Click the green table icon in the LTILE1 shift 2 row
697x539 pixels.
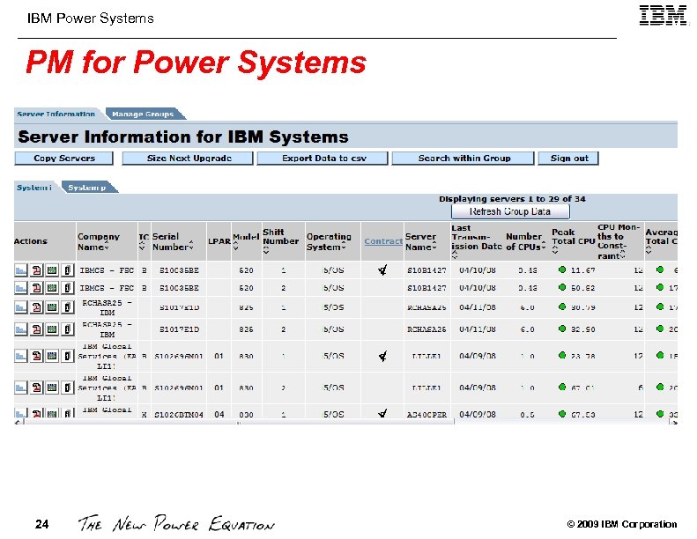(52, 388)
